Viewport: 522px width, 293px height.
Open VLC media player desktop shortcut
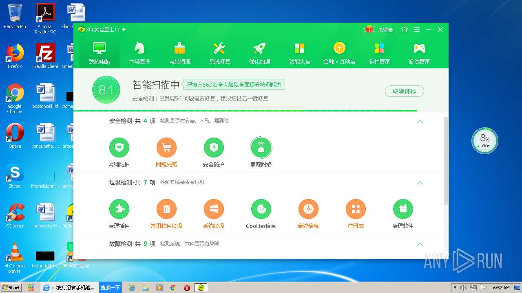[x=15, y=258]
